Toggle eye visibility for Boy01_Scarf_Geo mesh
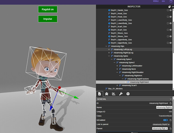Viewport: 174px width, 133px height. click(171, 30)
